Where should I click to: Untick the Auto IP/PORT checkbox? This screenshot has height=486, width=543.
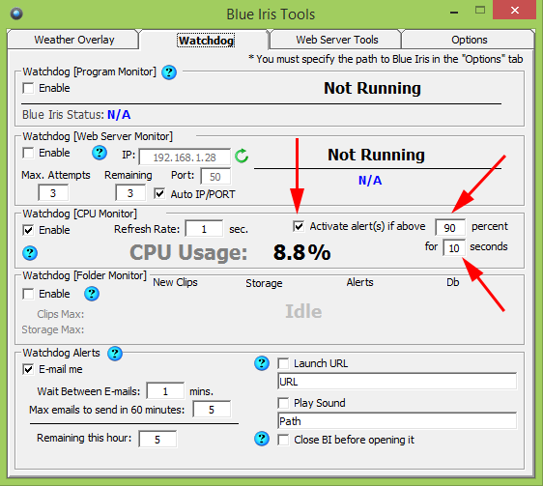tap(159, 193)
